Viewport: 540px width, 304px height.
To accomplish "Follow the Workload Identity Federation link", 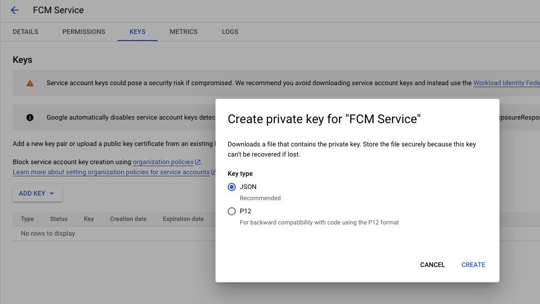I will 507,83.
